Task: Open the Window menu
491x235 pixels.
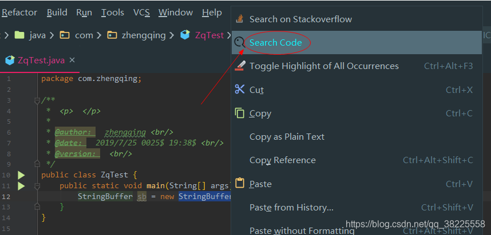Action: pos(176,13)
